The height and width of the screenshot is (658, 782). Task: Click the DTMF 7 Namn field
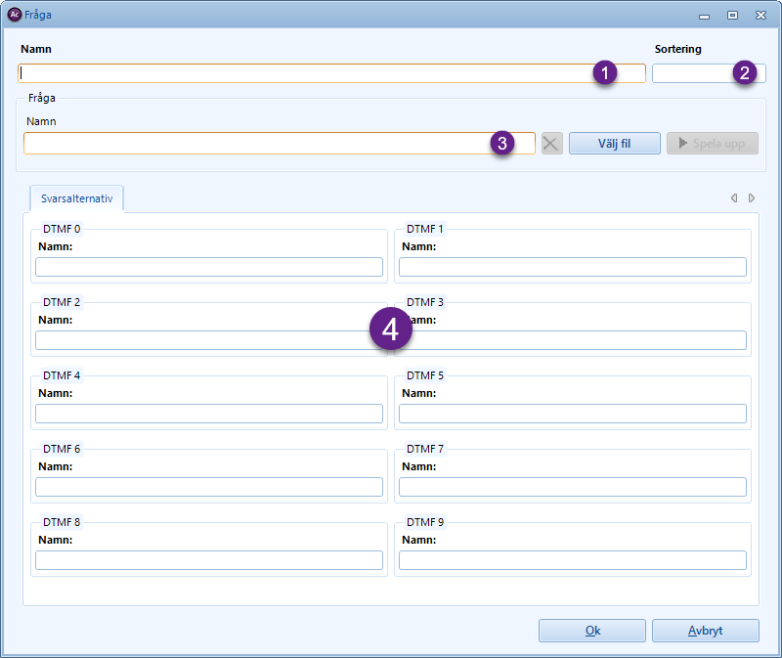tap(573, 487)
